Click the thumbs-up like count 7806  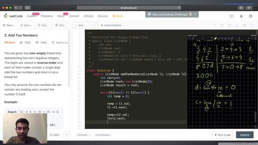point(25,43)
